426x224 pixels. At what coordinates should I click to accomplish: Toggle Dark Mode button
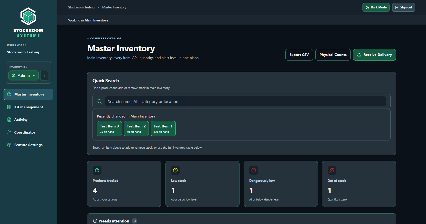376,7
